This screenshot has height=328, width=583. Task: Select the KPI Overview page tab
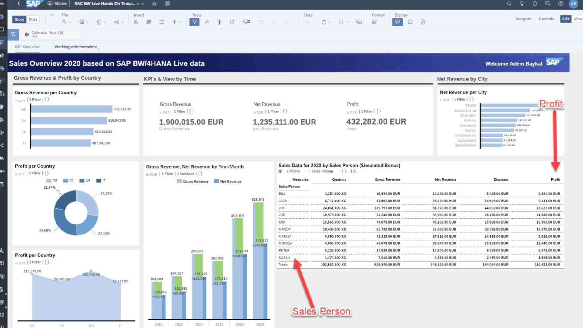point(27,47)
